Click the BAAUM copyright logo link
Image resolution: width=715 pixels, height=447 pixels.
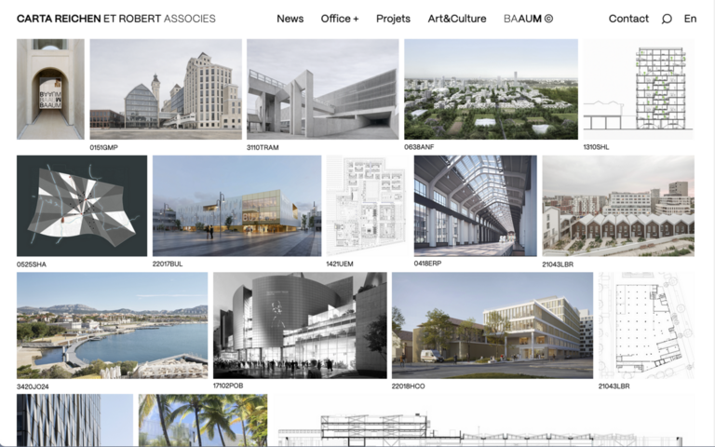coord(528,19)
